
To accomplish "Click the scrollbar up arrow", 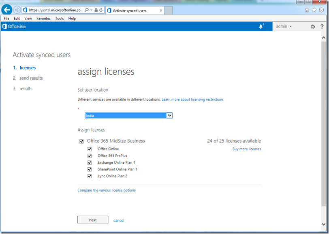I will click(x=324, y=38).
